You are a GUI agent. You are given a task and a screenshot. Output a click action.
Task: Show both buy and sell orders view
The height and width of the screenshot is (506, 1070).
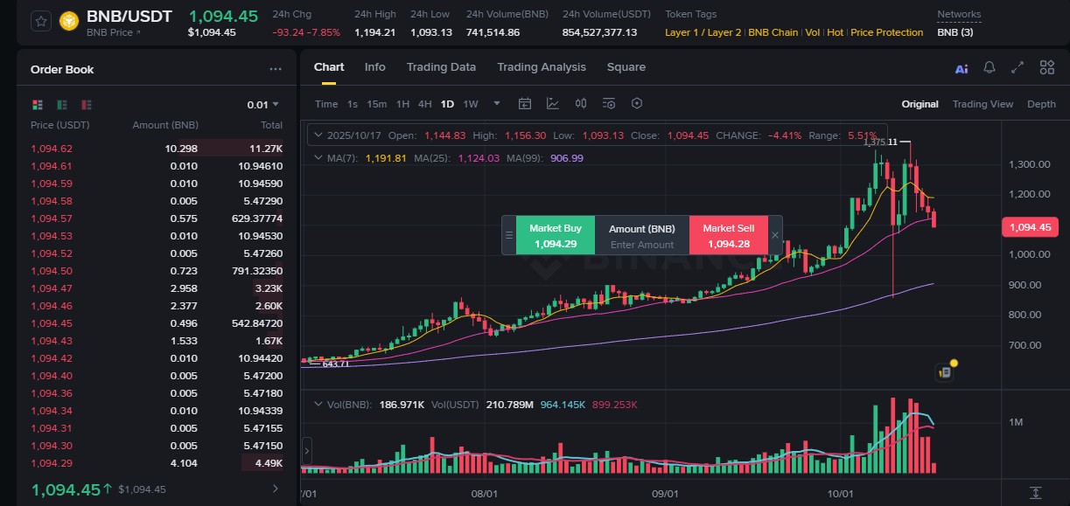tap(38, 105)
